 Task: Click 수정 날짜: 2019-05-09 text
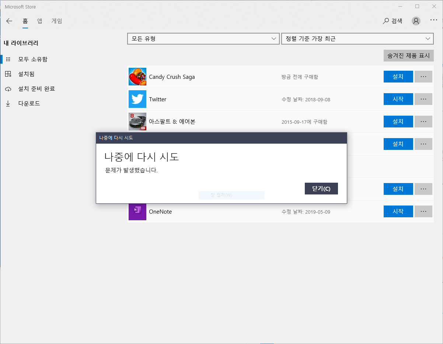click(x=306, y=212)
